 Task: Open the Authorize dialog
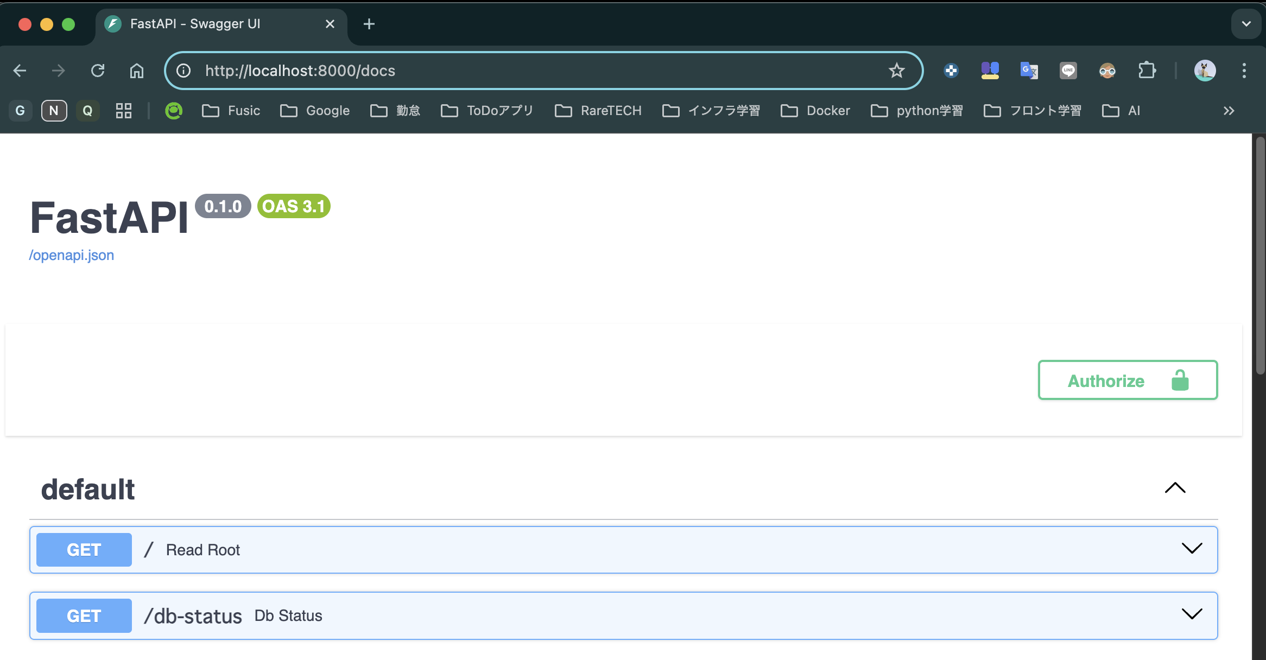click(x=1127, y=380)
